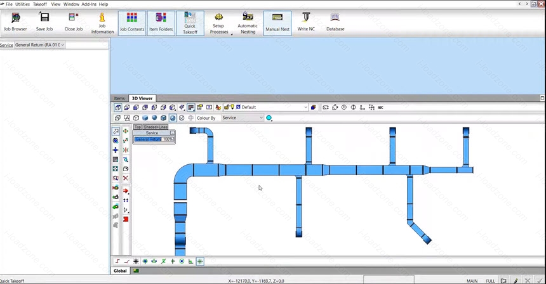
Task: Open the Takeoff menu
Action: pyautogui.click(x=40, y=4)
